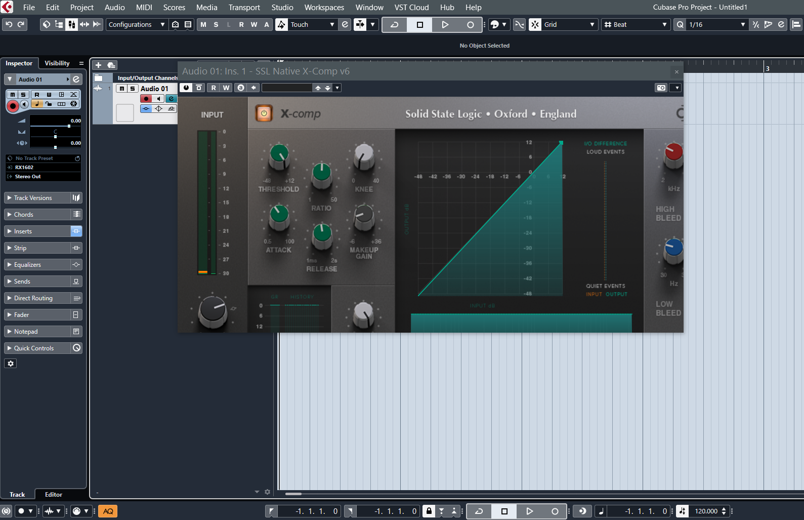Open the Grid snap type dropdown

[569, 24]
